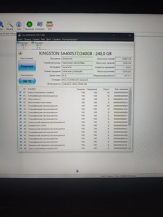This screenshot has height=217, width=163.
Task: Minimize the CrystalDiskInfo window
Action: click(x=114, y=35)
